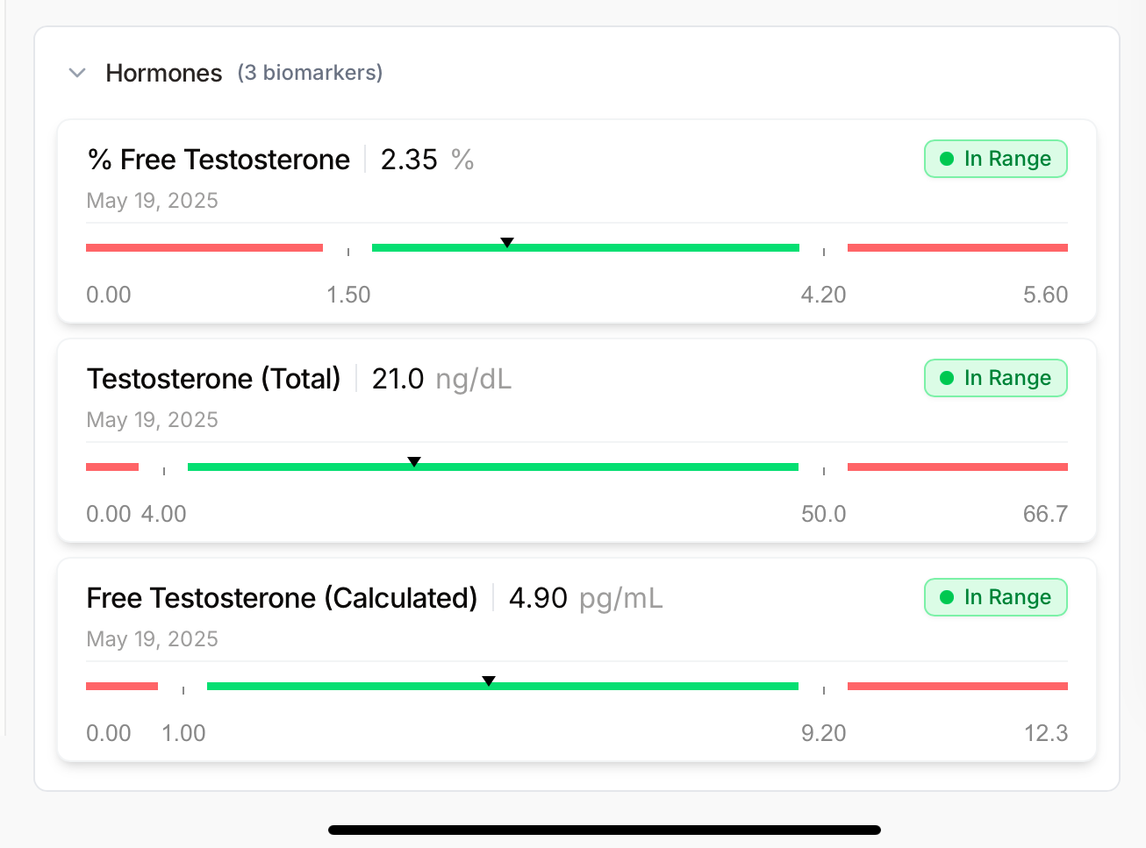Click In Range badge for % Free Testosterone
The height and width of the screenshot is (848, 1146).
(995, 159)
